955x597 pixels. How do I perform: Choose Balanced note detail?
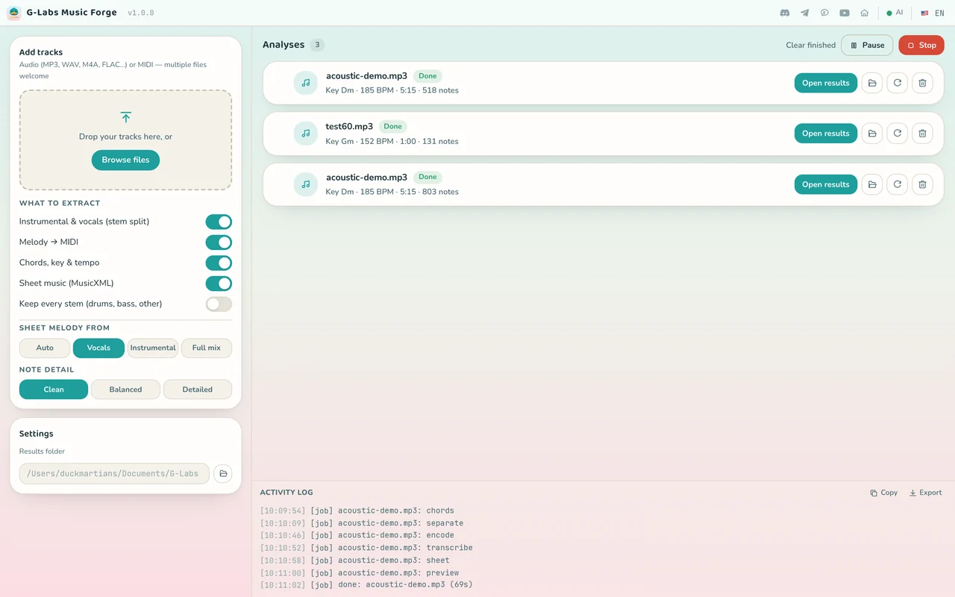click(x=125, y=390)
